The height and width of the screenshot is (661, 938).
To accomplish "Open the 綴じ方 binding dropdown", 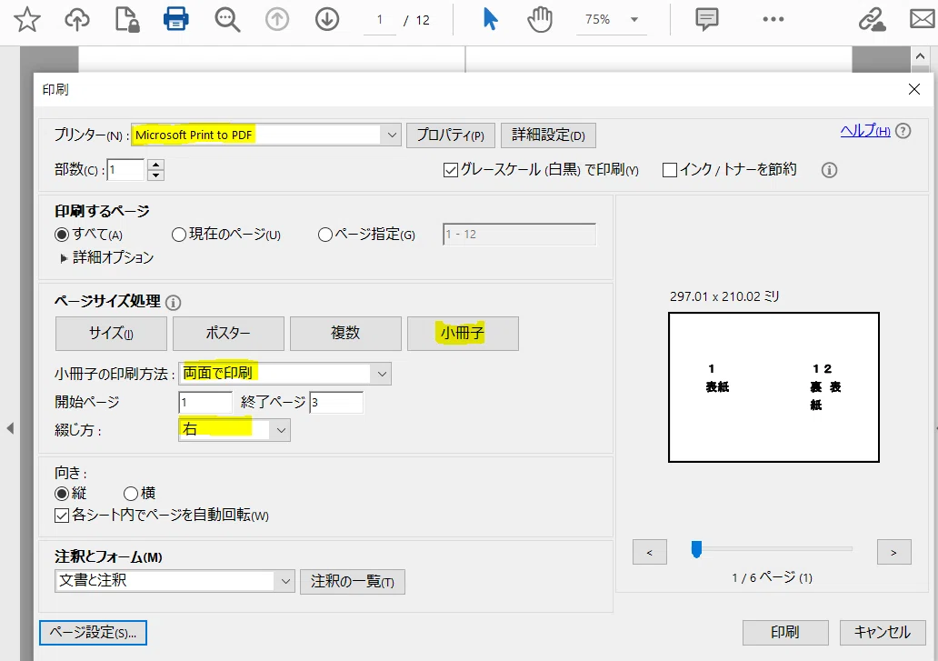I will click(x=234, y=430).
